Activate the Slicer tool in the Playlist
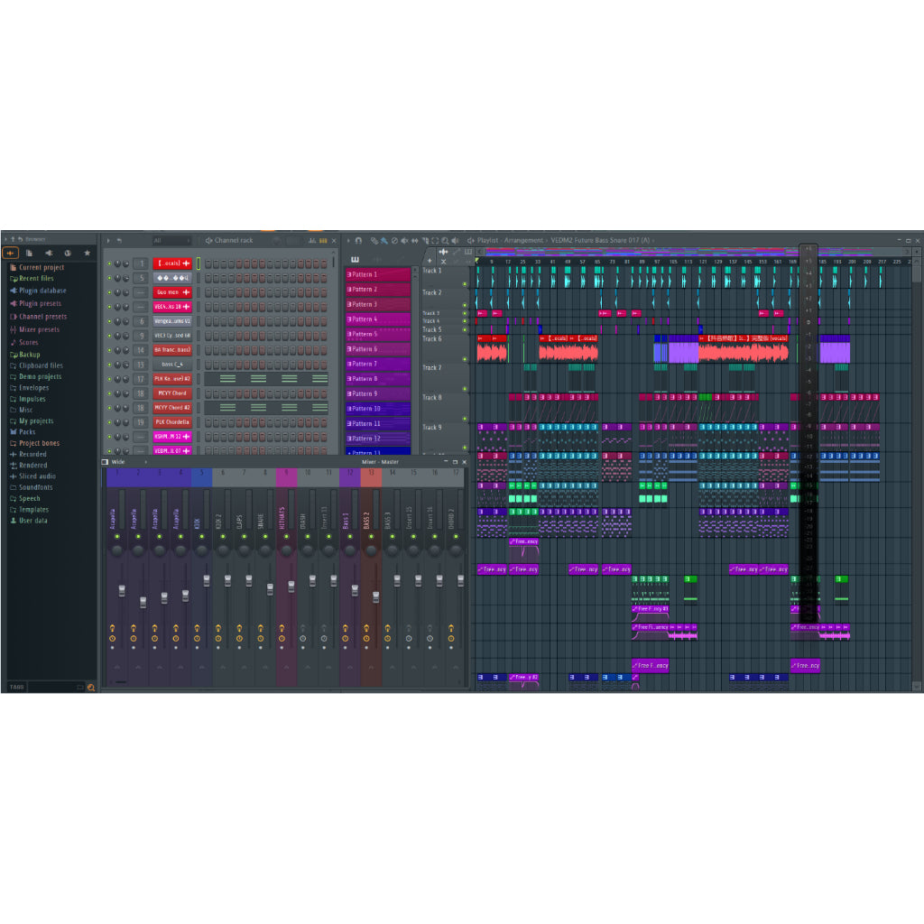924x924 pixels. pyautogui.click(x=424, y=241)
